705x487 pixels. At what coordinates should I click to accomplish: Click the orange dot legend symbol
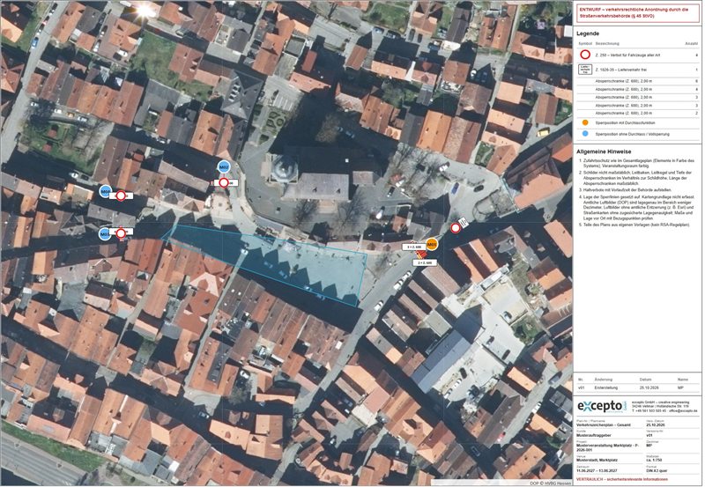click(x=585, y=122)
